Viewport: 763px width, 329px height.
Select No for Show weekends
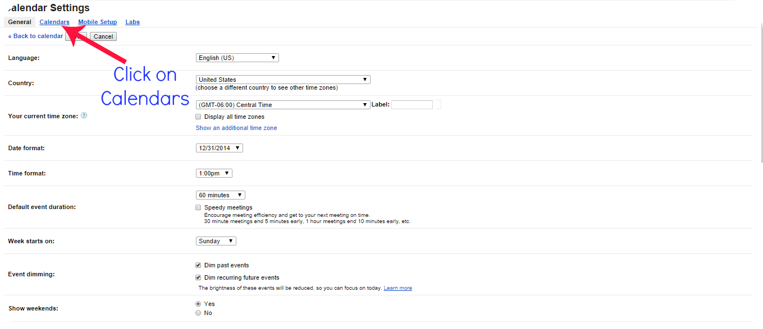point(198,313)
